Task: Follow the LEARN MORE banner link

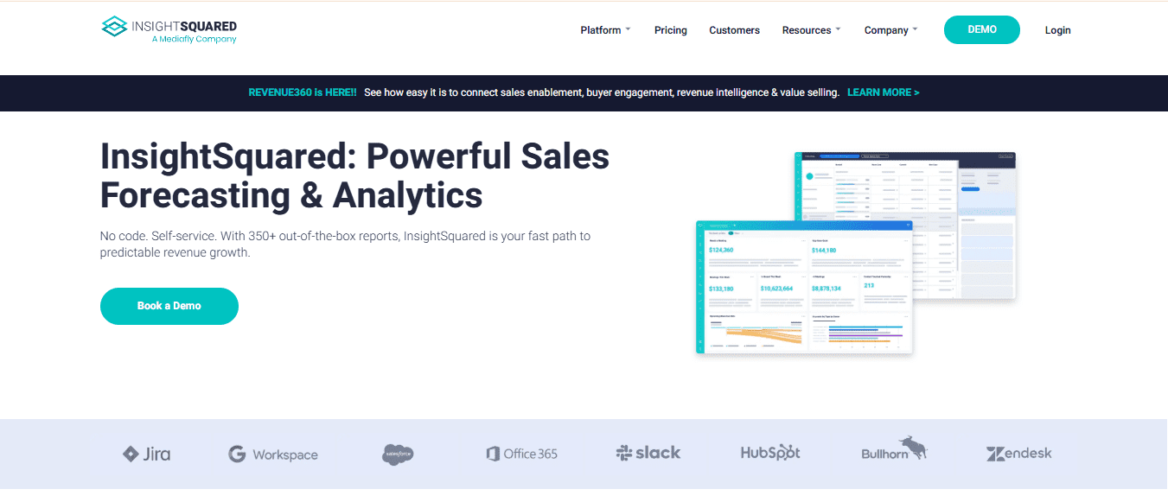Action: pyautogui.click(x=883, y=92)
